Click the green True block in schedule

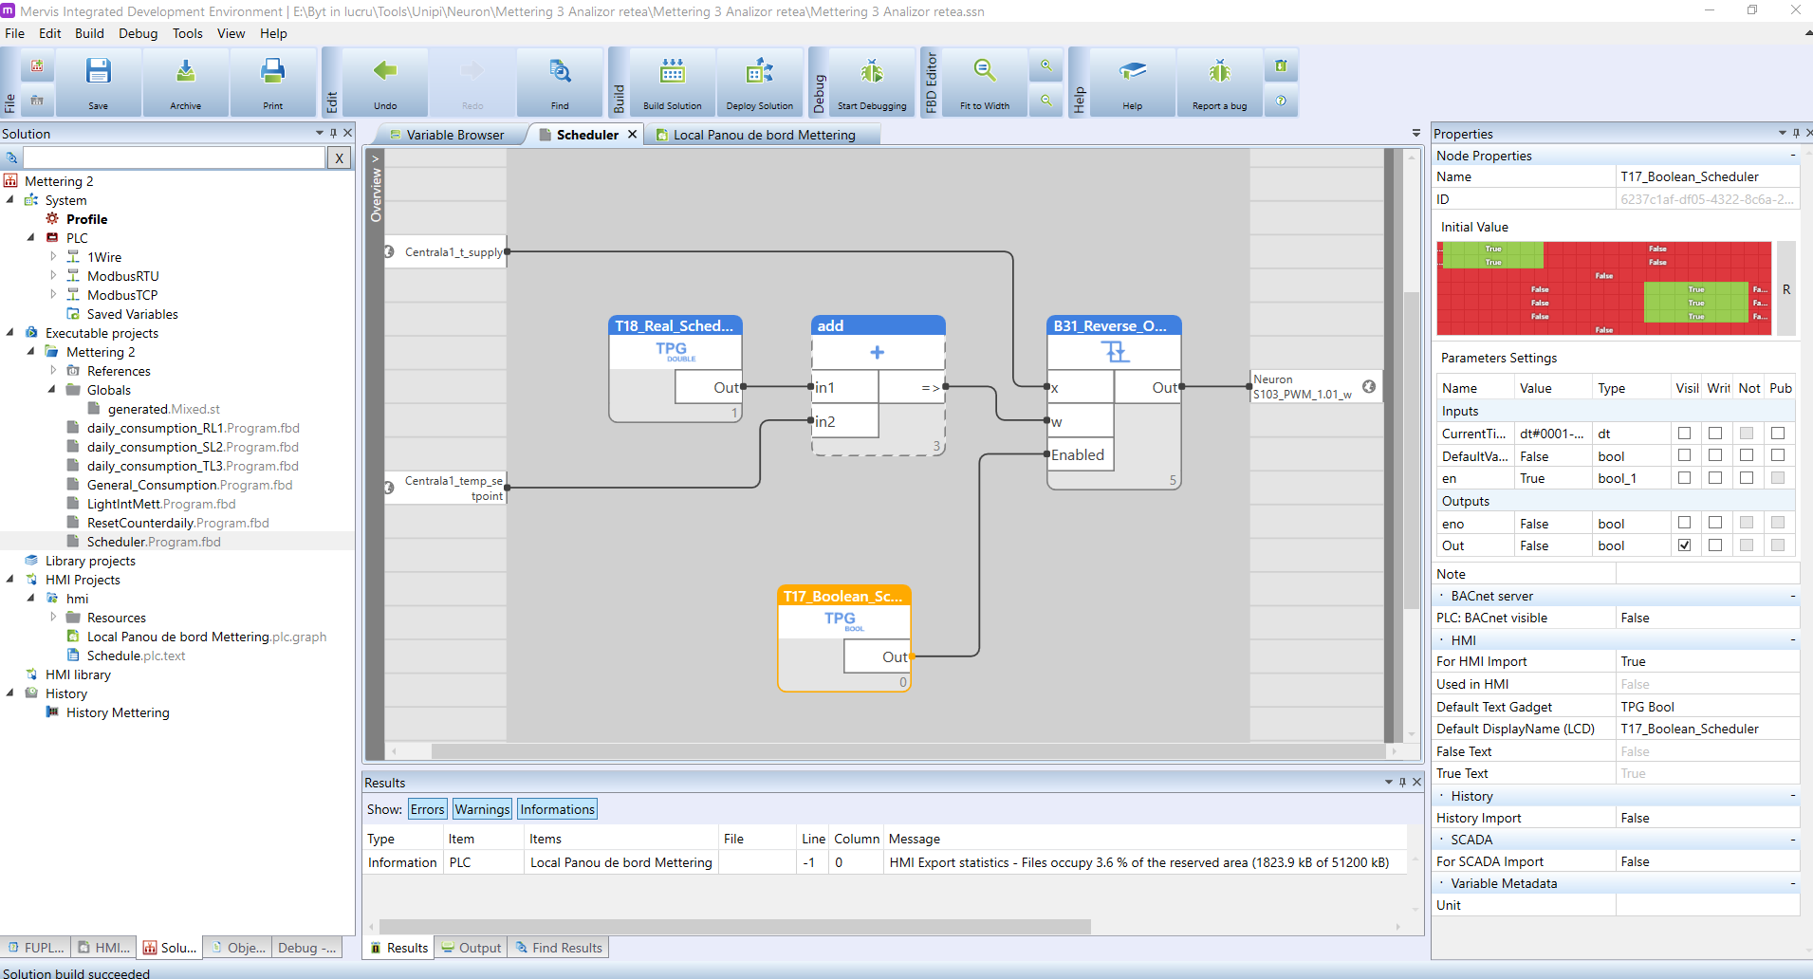coord(1493,255)
